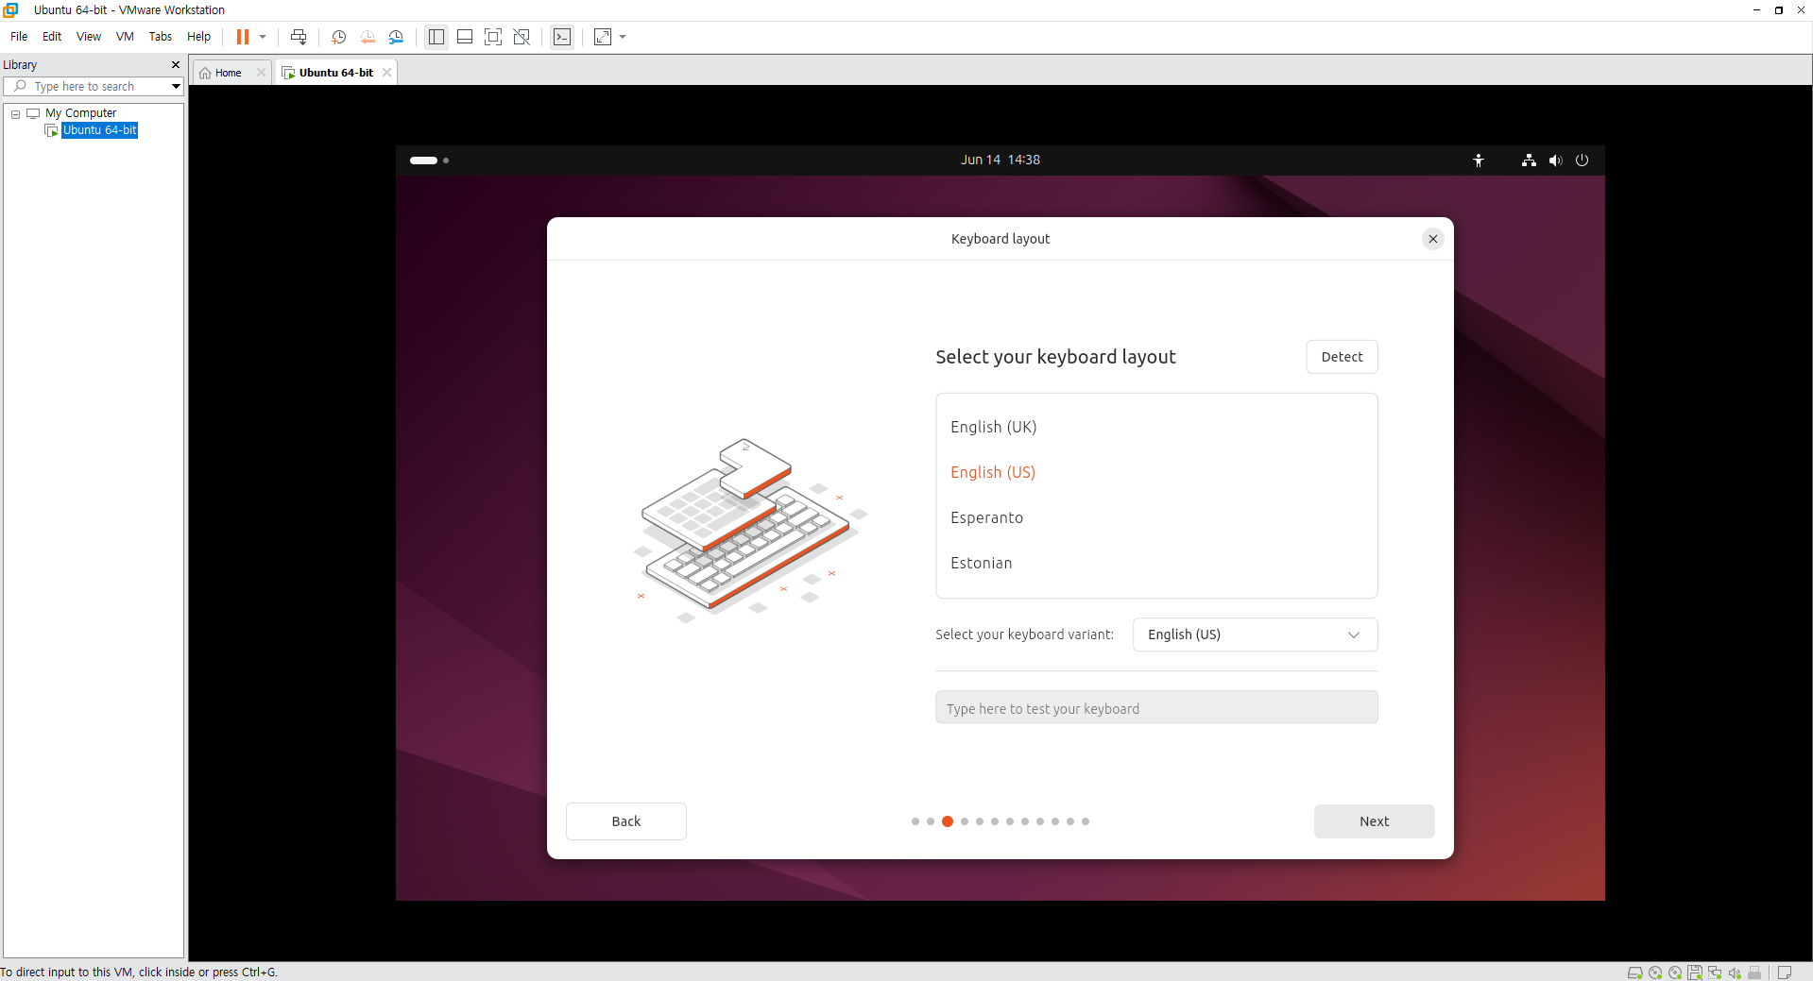This screenshot has height=981, width=1813.
Task: Close the Home tab
Action: (261, 73)
